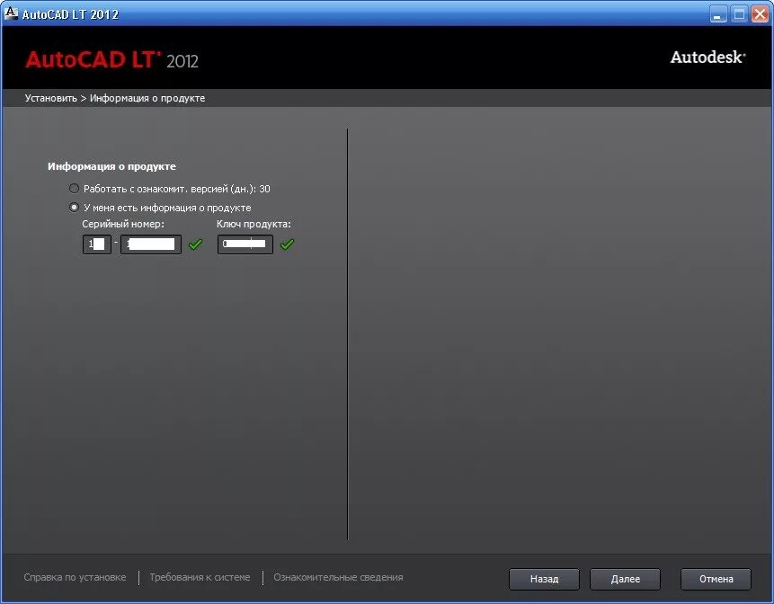Click the 'Установить' breadcrumb
The height and width of the screenshot is (604, 774).
(x=51, y=98)
